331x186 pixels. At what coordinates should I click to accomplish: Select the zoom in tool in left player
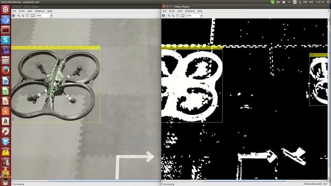19,16
